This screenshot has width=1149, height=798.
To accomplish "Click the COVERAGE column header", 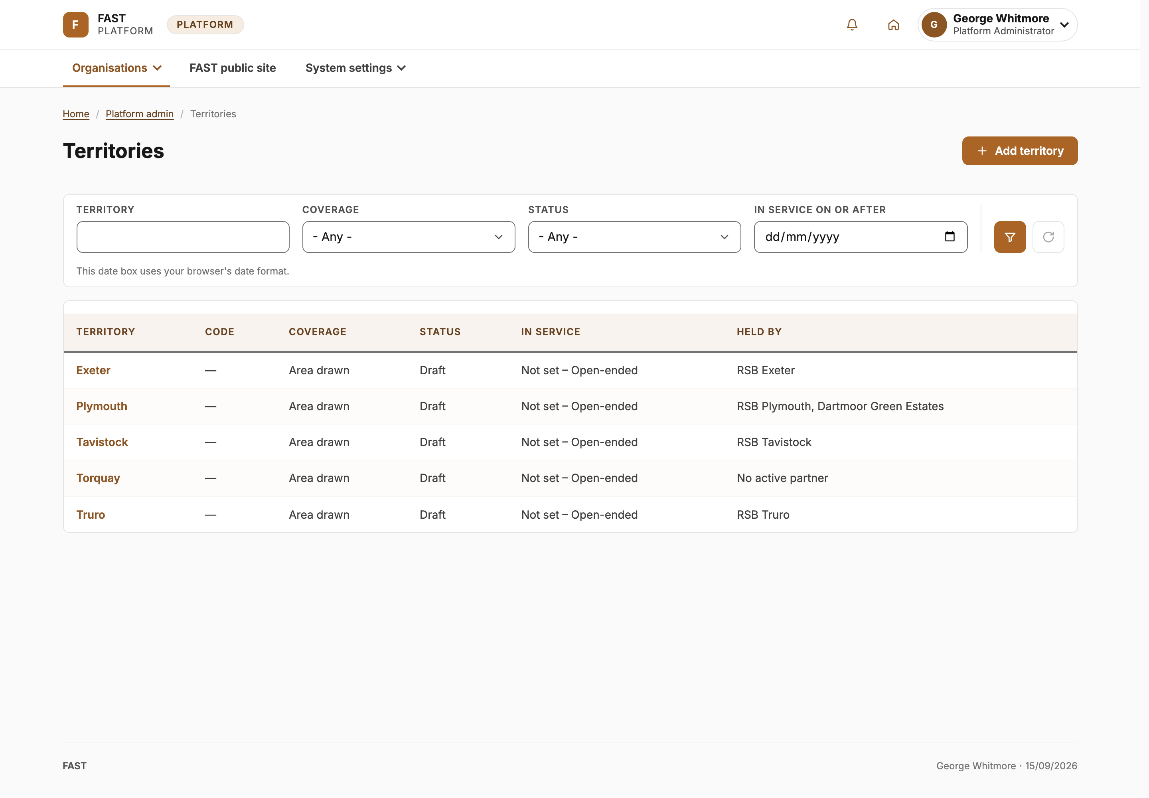I will 318,332.
